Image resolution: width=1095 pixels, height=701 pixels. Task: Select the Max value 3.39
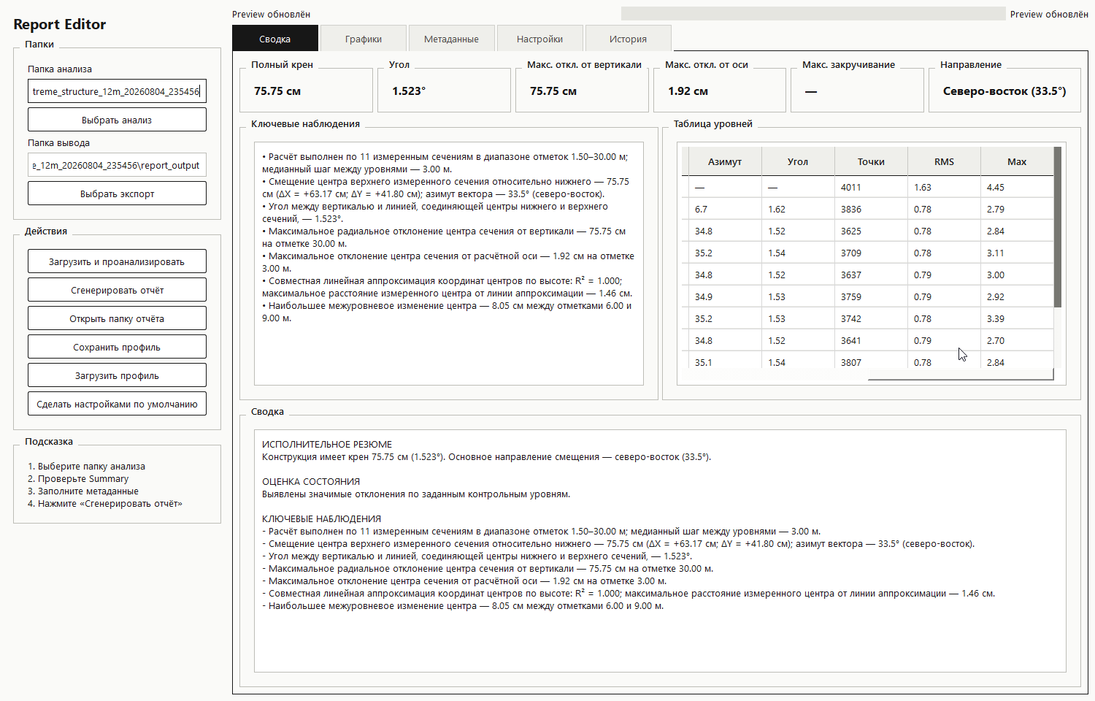tap(1017, 318)
